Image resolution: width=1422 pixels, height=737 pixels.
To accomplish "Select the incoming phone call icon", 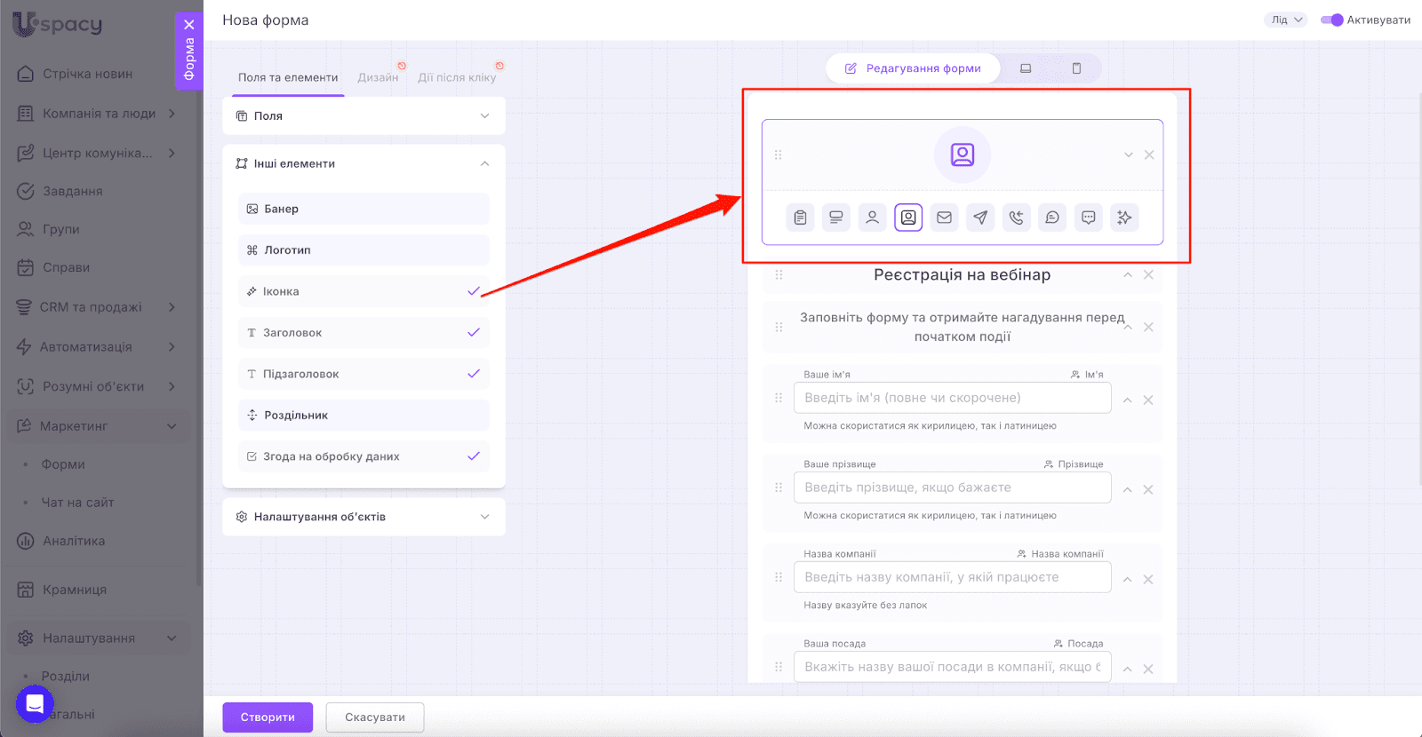I will pos(1016,218).
